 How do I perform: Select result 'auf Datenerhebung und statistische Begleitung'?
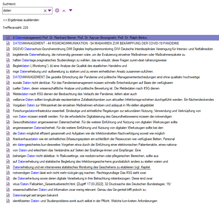[90, 162]
